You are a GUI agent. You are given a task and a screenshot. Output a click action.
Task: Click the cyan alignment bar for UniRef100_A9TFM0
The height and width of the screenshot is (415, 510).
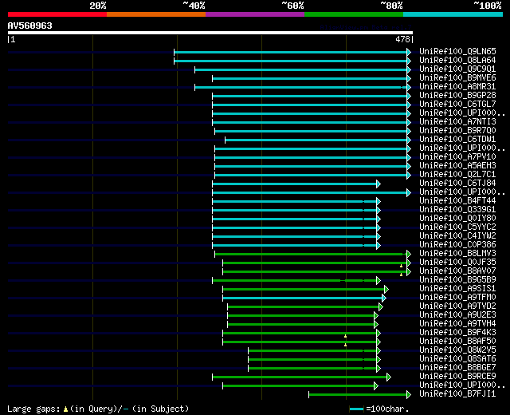tap(303, 298)
